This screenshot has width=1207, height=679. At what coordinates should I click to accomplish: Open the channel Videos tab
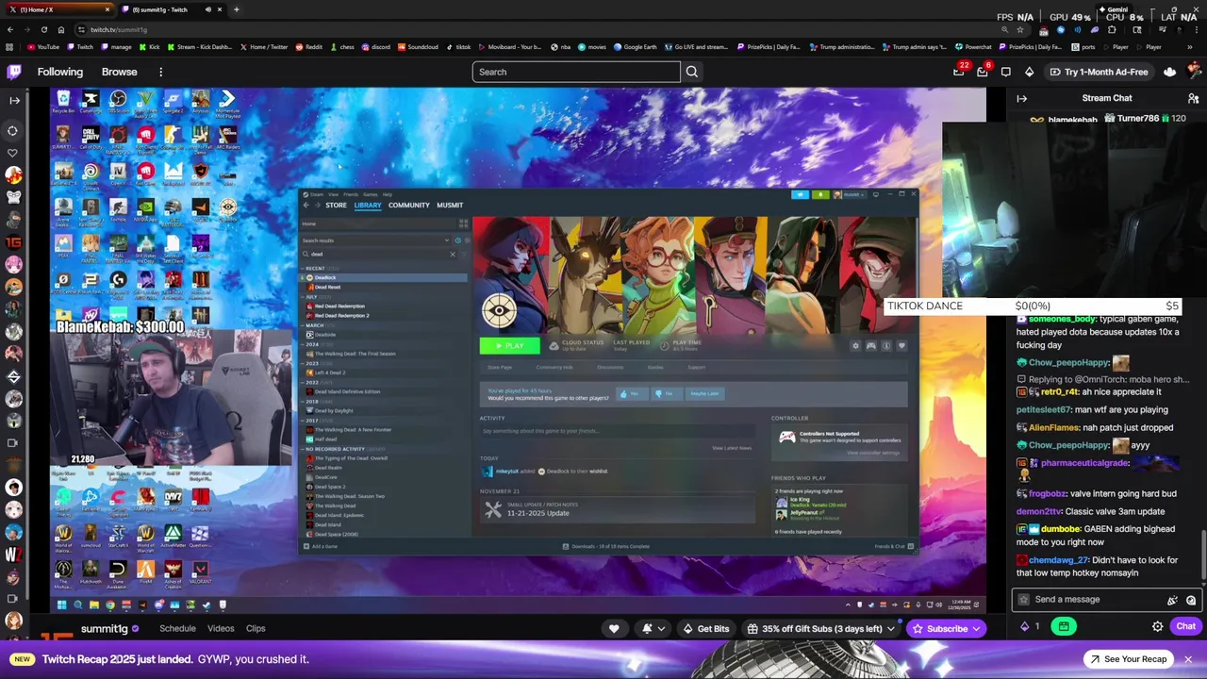(x=221, y=629)
